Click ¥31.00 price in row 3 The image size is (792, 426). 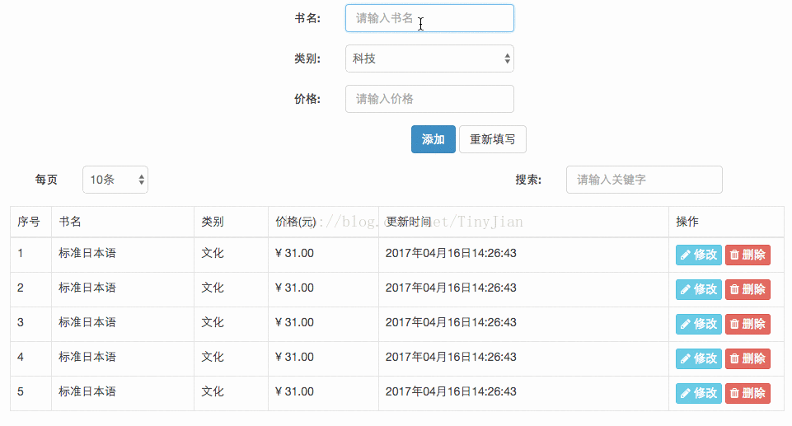pos(294,322)
